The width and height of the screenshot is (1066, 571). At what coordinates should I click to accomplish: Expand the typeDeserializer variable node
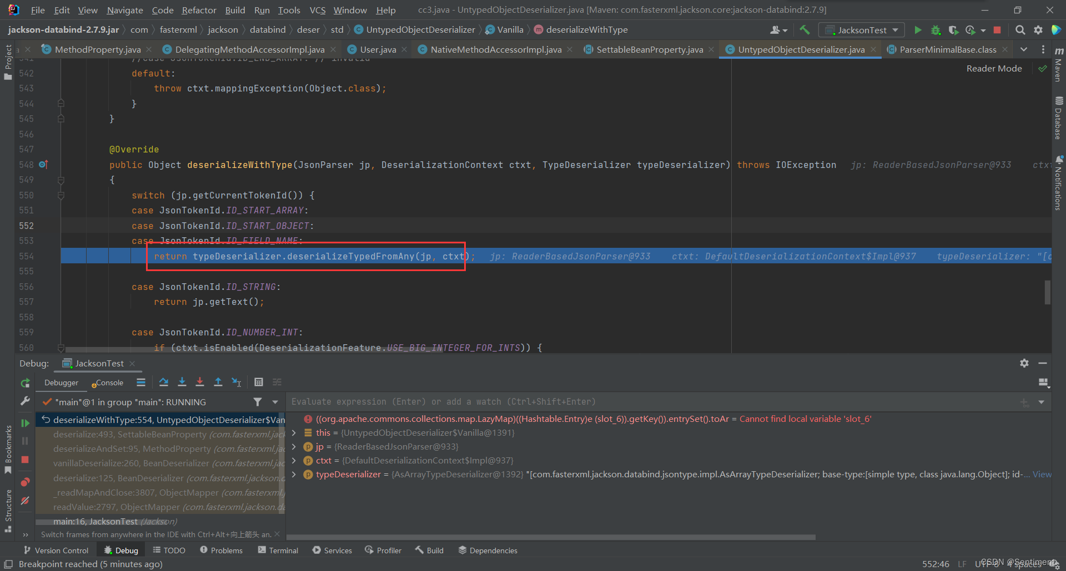294,475
